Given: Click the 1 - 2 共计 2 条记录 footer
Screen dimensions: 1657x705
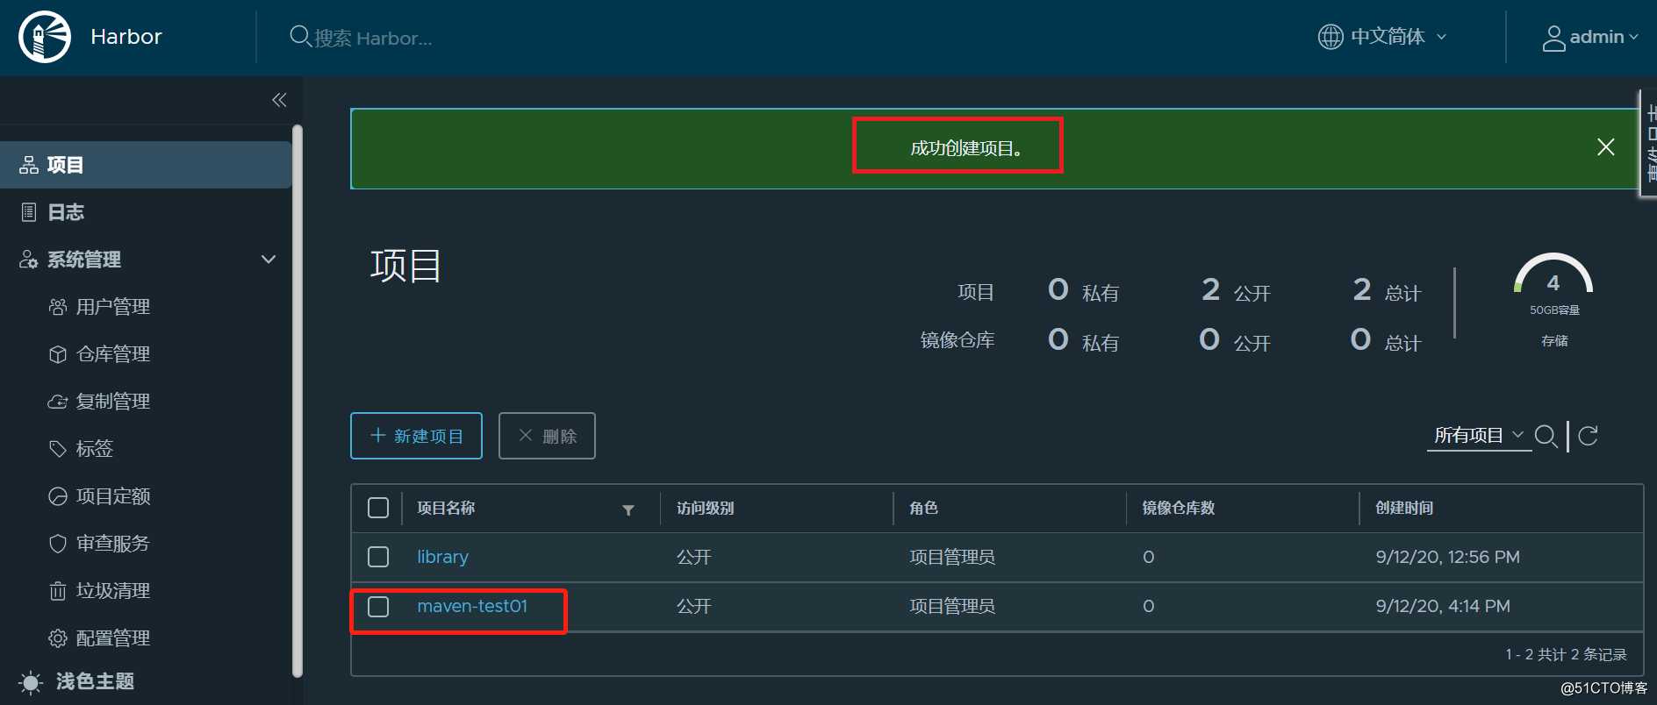Looking at the screenshot, I should (1566, 654).
